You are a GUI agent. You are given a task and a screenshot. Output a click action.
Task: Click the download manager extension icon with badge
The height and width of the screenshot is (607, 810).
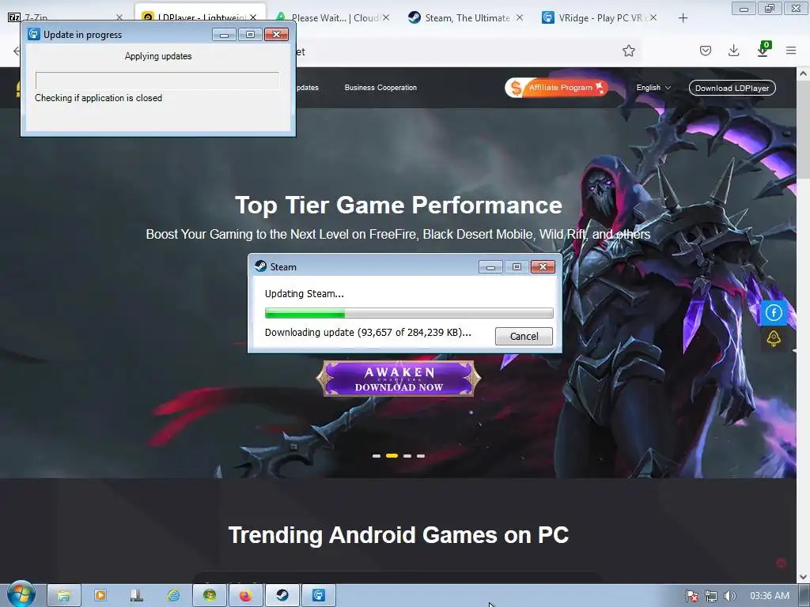(763, 50)
